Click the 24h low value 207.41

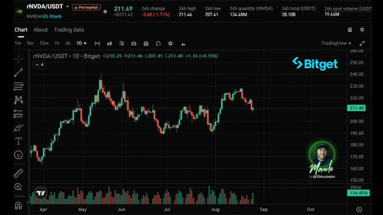(212, 15)
